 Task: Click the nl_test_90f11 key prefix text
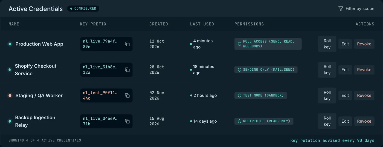100,96
